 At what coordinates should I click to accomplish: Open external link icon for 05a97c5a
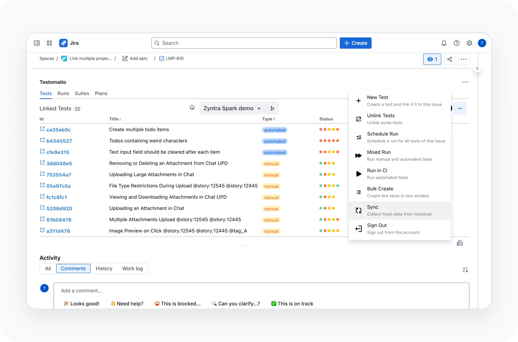pos(42,185)
